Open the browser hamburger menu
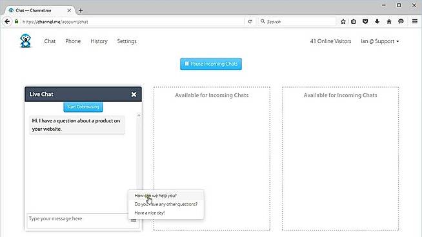Image resolution: width=422 pixels, height=237 pixels. pyautogui.click(x=415, y=21)
